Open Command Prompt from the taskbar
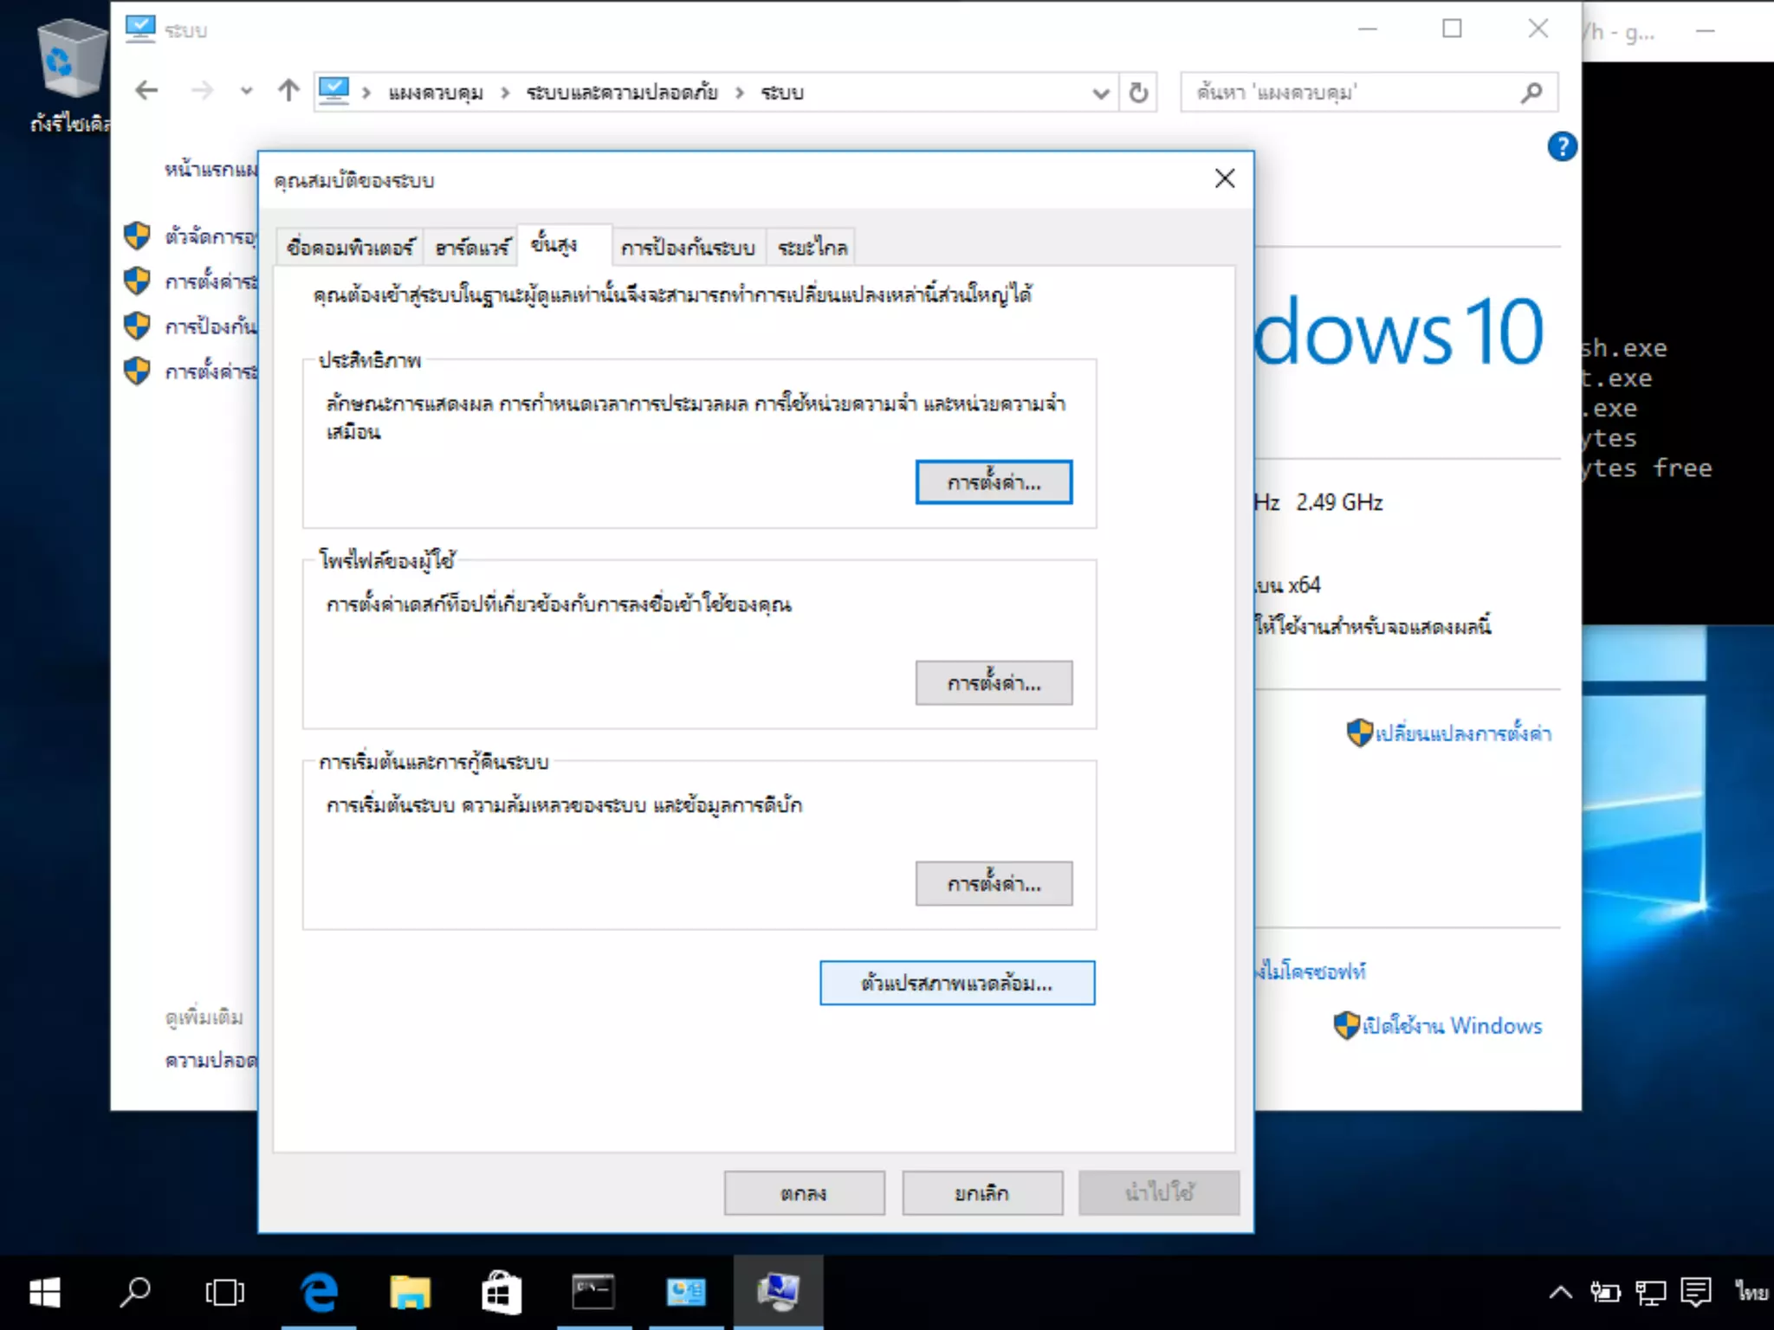This screenshot has height=1330, width=1774. coord(593,1292)
